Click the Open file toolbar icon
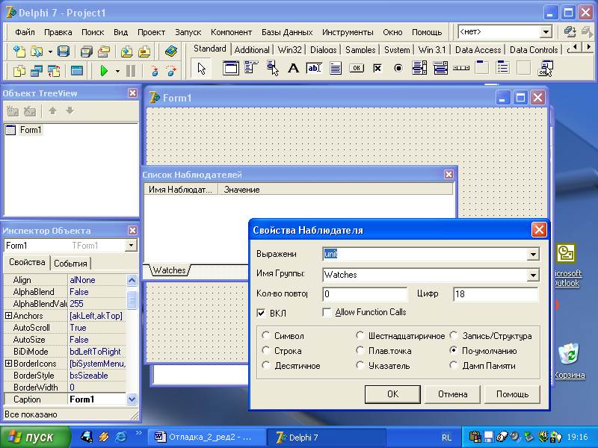Viewport: 598px width, 448px height. [37, 51]
